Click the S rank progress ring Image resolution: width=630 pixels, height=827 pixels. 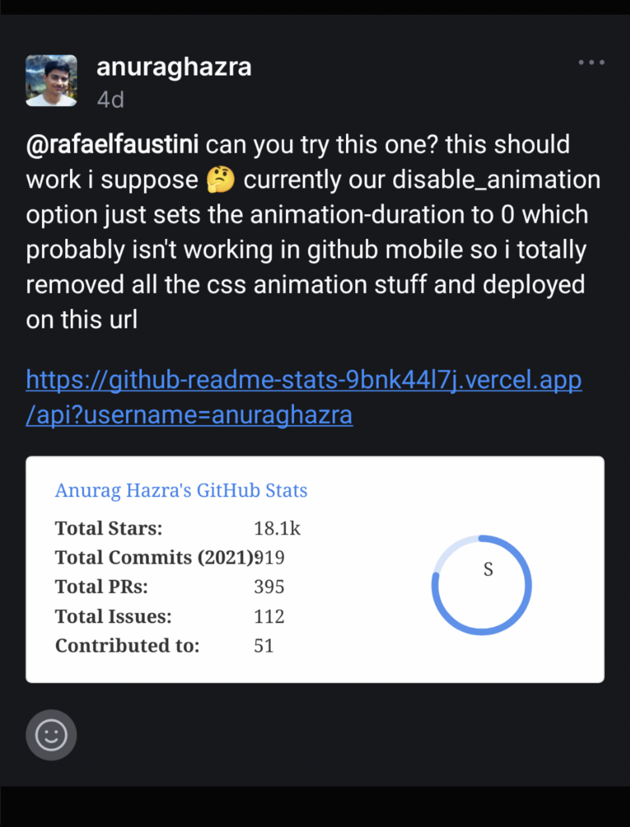(x=482, y=586)
